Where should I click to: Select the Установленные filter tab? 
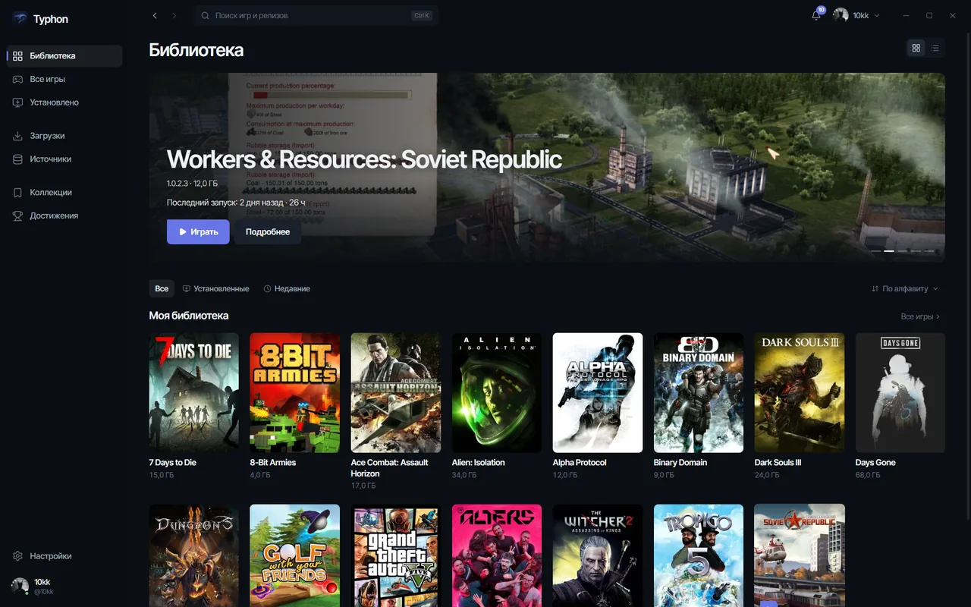pyautogui.click(x=216, y=289)
